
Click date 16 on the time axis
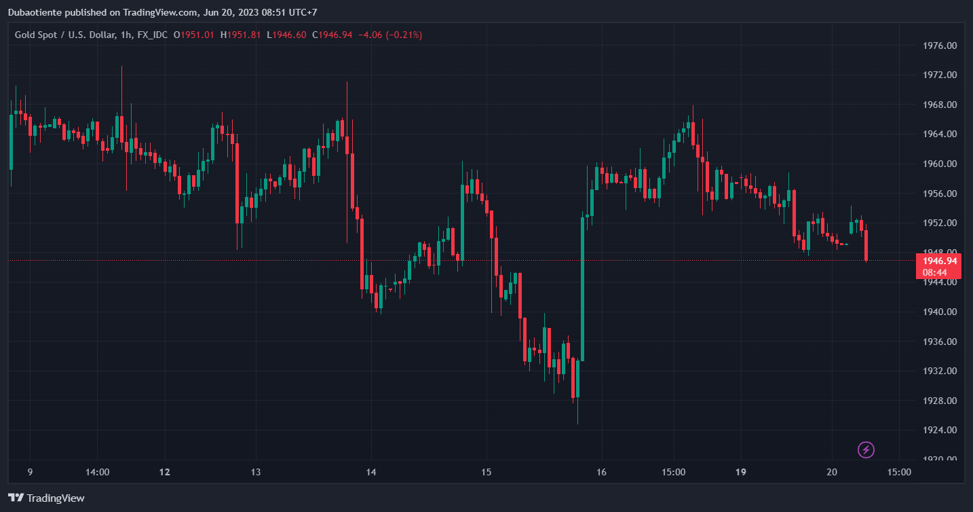(601, 472)
